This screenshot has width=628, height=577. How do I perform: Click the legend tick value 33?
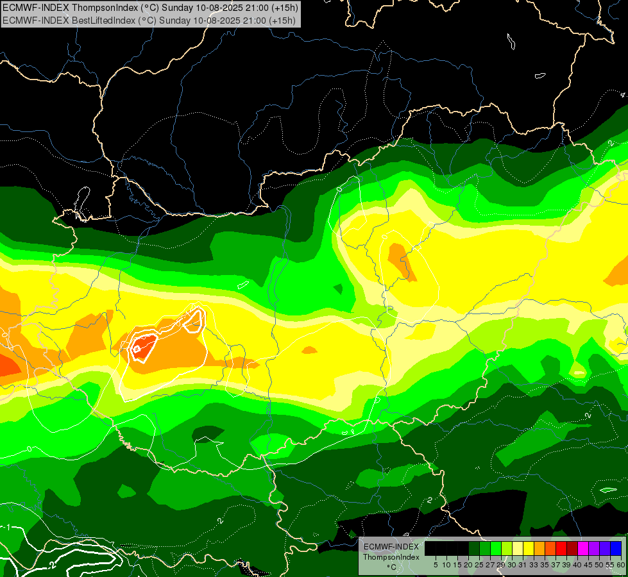click(534, 565)
